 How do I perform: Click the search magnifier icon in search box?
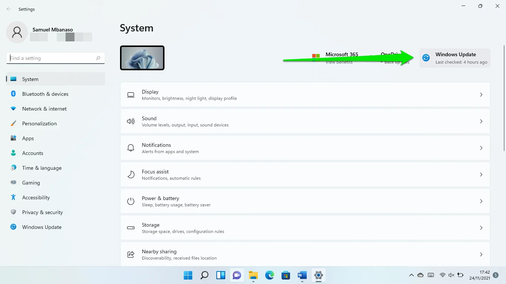click(x=98, y=58)
